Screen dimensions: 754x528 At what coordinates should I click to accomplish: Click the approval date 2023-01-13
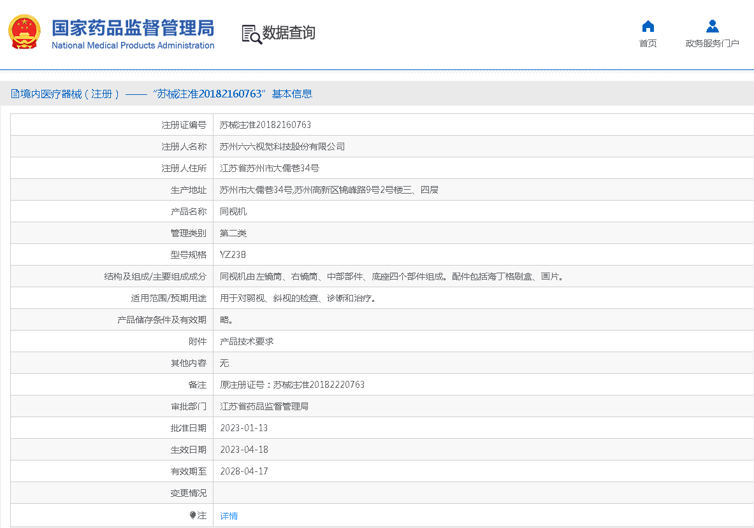point(243,428)
